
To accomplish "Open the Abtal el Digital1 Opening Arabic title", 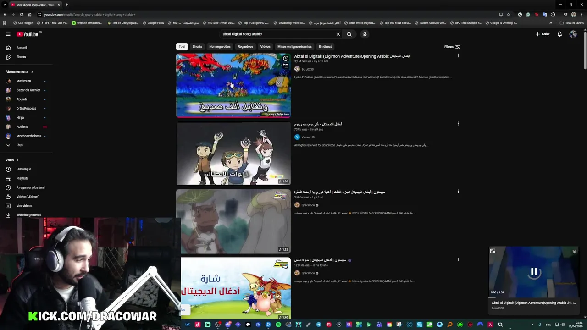I will click(x=352, y=56).
